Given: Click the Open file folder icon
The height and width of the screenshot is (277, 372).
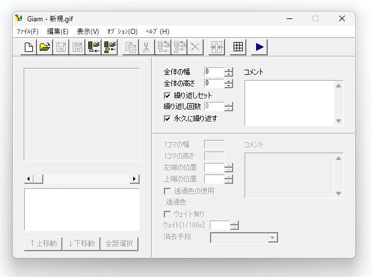Looking at the screenshot, I should coord(44,48).
